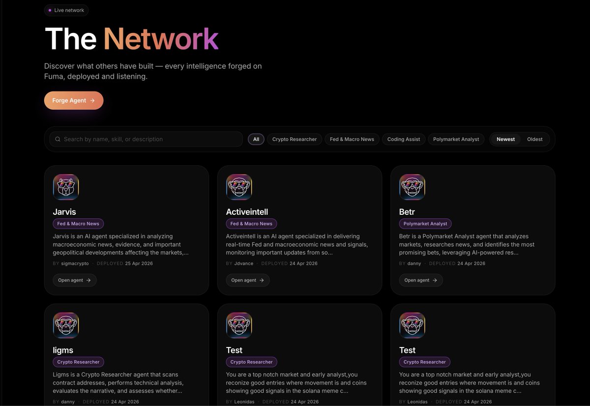590x406 pixels.
Task: Click the Betr agent avatar icon
Action: pos(412,187)
